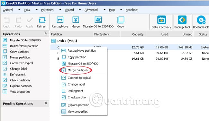Open Migrate OS to SSD/HDD toolbar icon
The width and height of the screenshot is (209, 121).
[x=98, y=20]
